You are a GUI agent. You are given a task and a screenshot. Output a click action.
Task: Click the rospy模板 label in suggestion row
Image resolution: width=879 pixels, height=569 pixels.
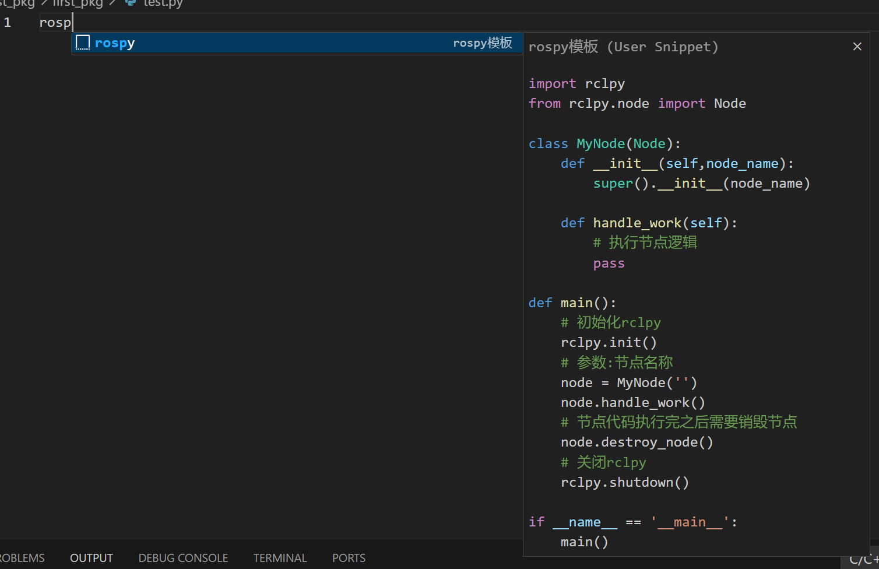click(x=482, y=43)
